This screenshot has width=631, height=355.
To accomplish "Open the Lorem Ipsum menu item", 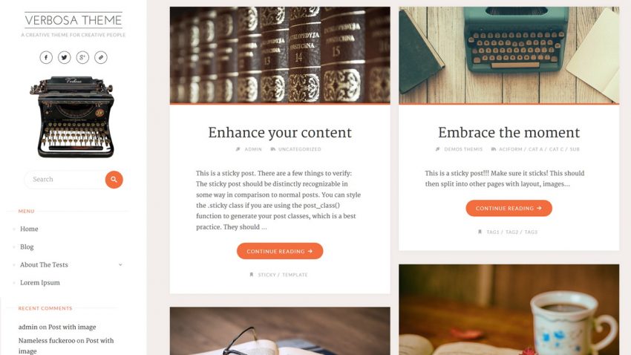I will (x=40, y=282).
